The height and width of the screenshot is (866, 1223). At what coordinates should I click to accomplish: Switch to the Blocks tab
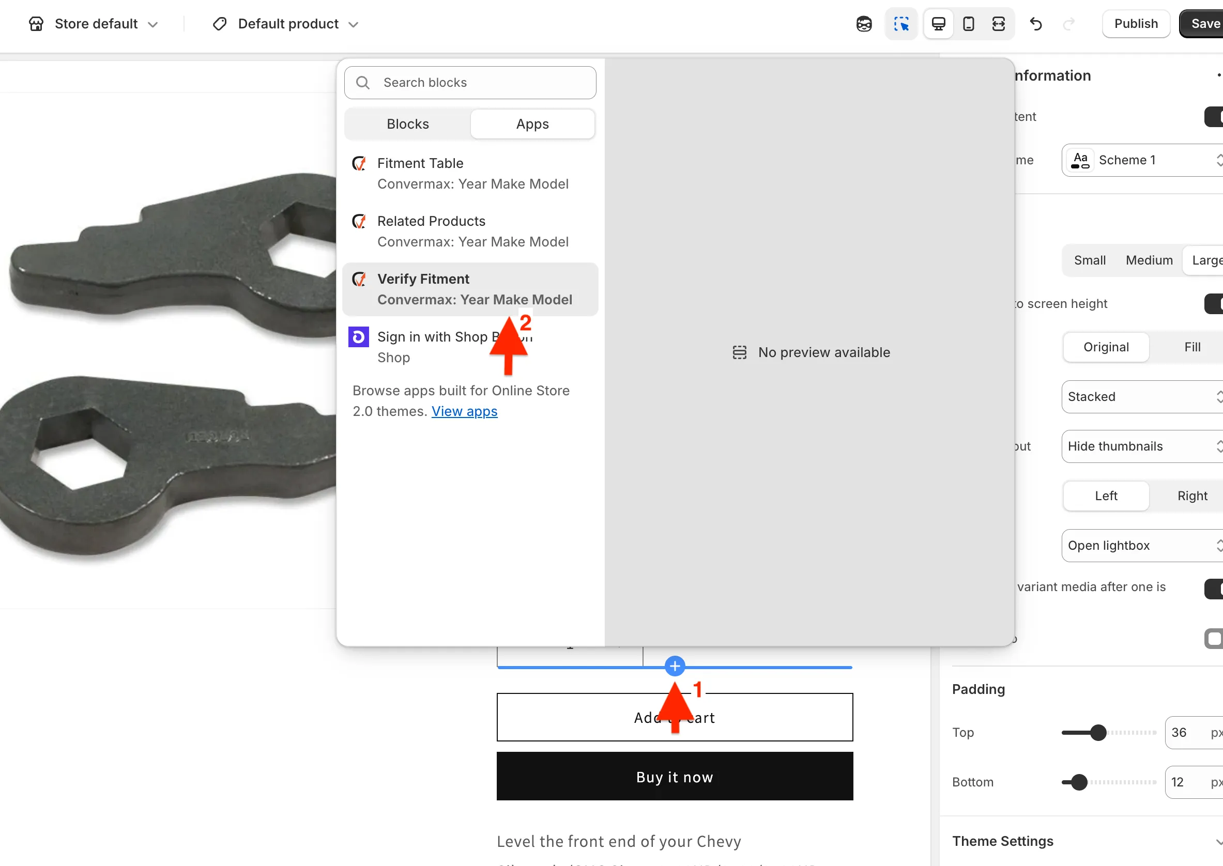pos(407,123)
